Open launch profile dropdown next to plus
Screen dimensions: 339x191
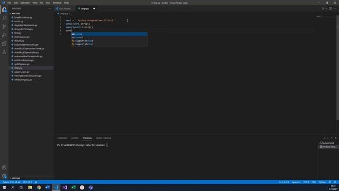click(328, 138)
